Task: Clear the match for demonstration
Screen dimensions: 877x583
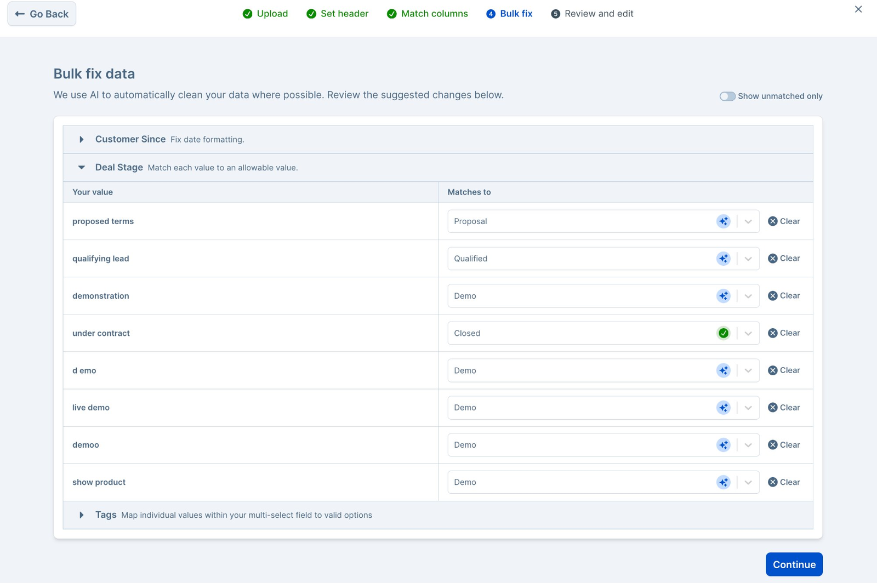Action: 784,296
